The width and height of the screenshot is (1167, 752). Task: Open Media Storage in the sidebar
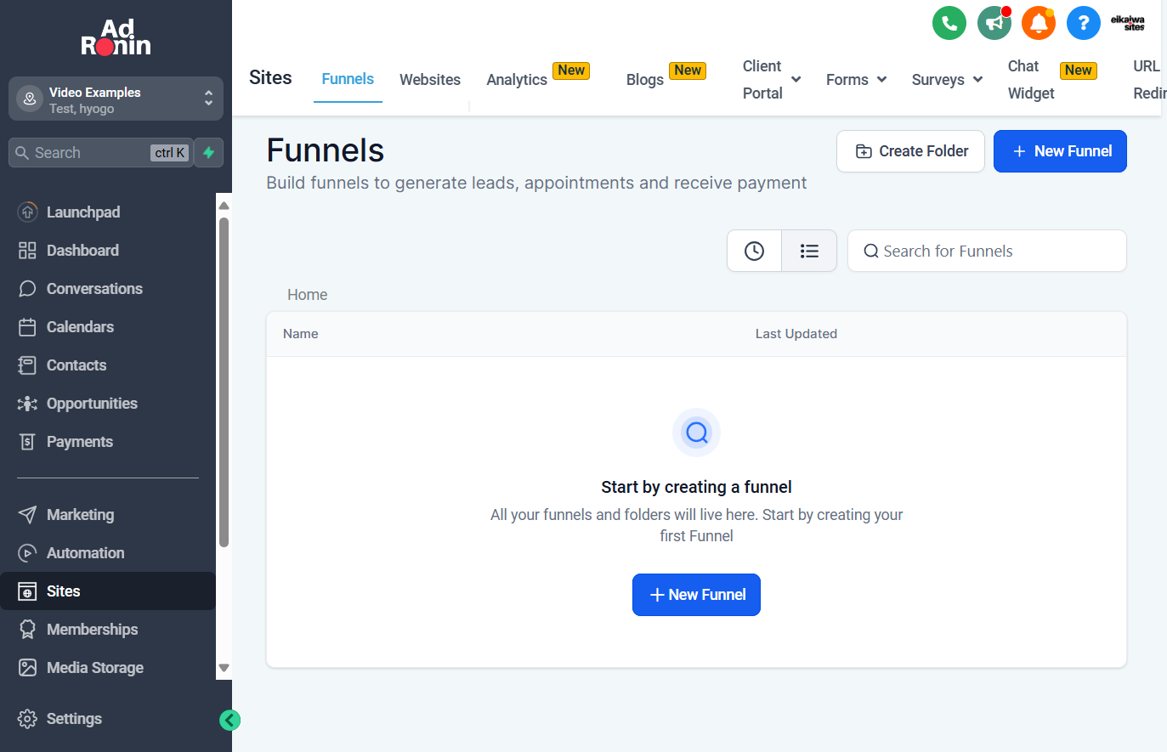(108, 668)
